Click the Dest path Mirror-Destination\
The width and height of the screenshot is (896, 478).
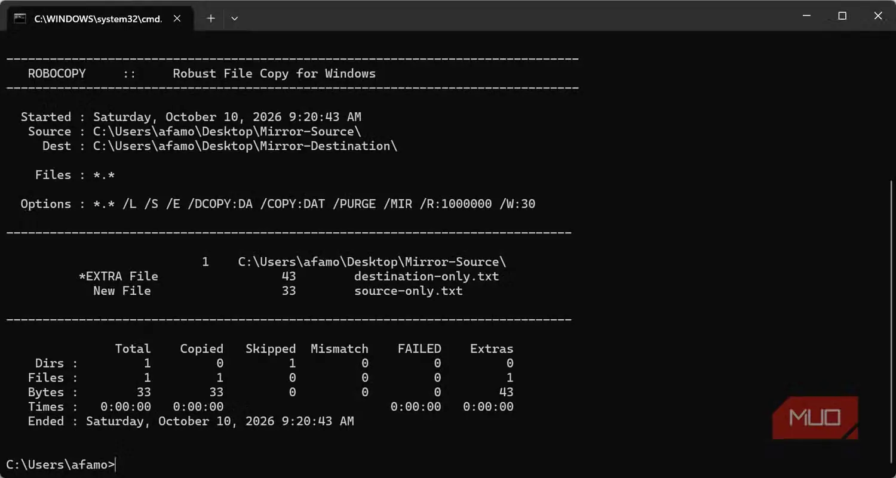245,146
